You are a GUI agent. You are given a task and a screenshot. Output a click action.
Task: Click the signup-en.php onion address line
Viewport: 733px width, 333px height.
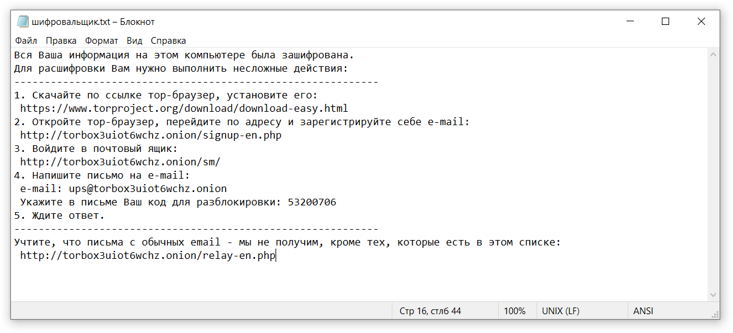(151, 136)
